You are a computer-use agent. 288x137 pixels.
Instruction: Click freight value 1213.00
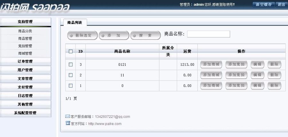(x=187, y=65)
